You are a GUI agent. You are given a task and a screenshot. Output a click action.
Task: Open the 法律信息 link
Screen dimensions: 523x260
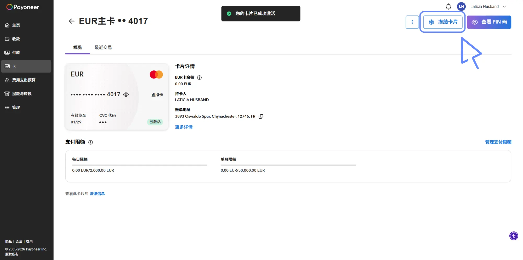[x=97, y=194]
